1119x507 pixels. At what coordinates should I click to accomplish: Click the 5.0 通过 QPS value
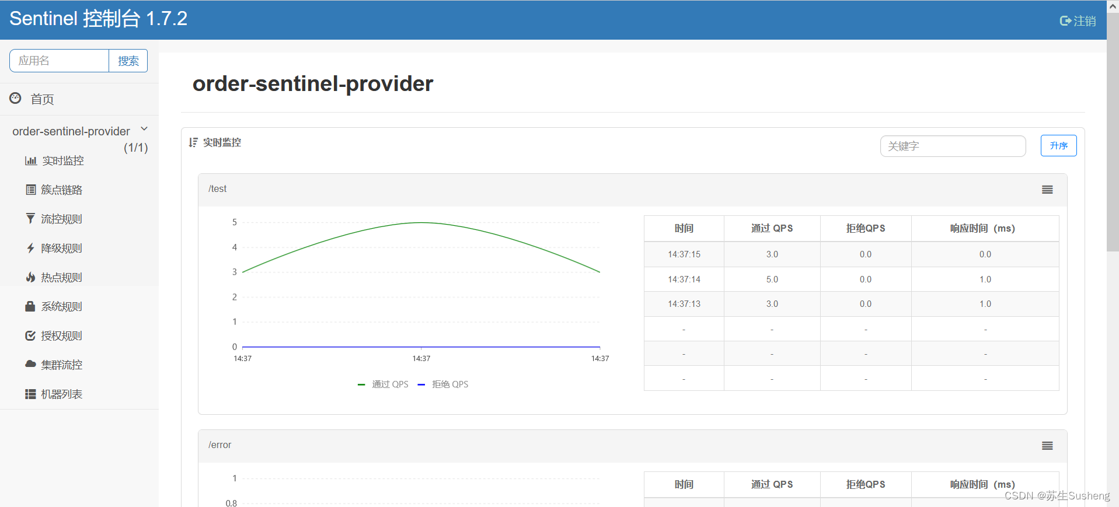(772, 279)
